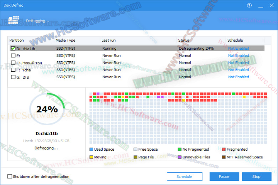Click the Free Space legend swatch
Screen dimensions: 278x185
click(135, 149)
